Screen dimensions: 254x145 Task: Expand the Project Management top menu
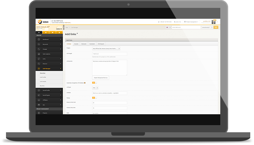[191, 22]
